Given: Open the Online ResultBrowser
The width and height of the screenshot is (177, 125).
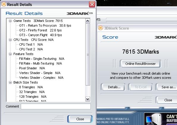Looking at the screenshot, I should click(140, 64).
